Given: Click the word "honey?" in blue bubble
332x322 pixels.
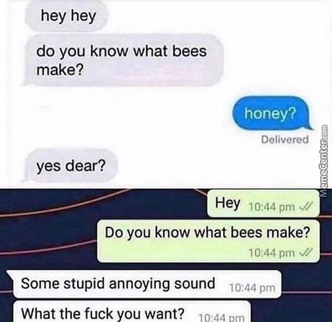Looking at the screenshot, I should pos(270,114).
